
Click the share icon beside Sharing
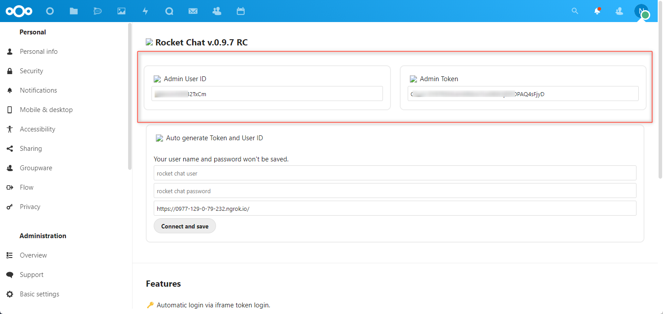(10, 149)
